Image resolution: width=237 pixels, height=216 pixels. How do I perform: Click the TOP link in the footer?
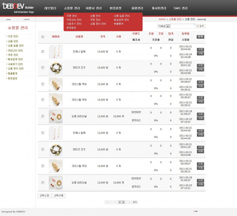(x=195, y=211)
